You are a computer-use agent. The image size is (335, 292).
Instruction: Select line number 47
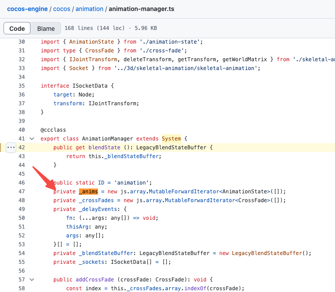click(22, 192)
